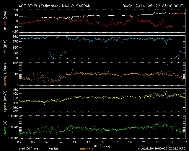This screenshot has width=189, height=151.
Task: Click the green Temp (K) axis label
Action: (x=5, y=127)
